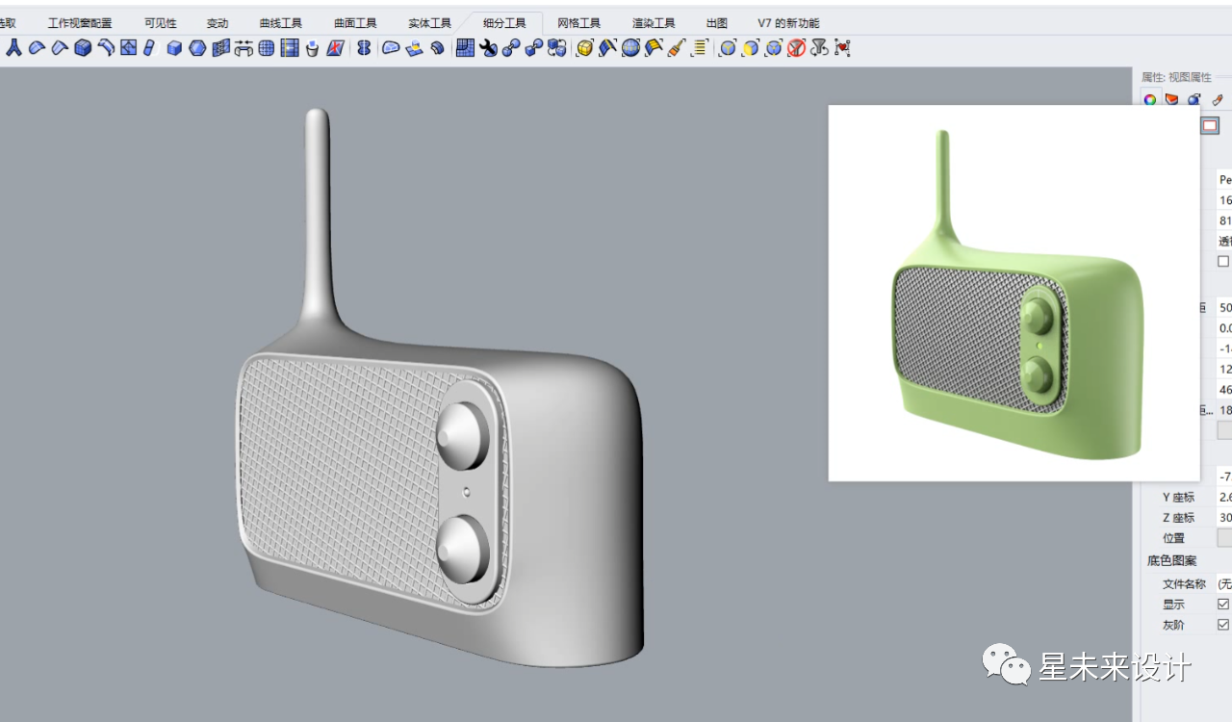Select the vertex filter icon

point(774,47)
